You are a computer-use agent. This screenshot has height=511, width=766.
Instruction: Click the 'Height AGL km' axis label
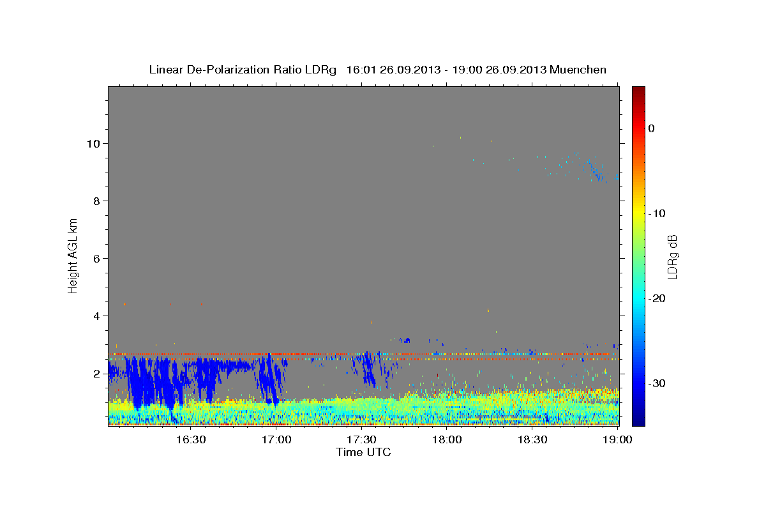73,255
